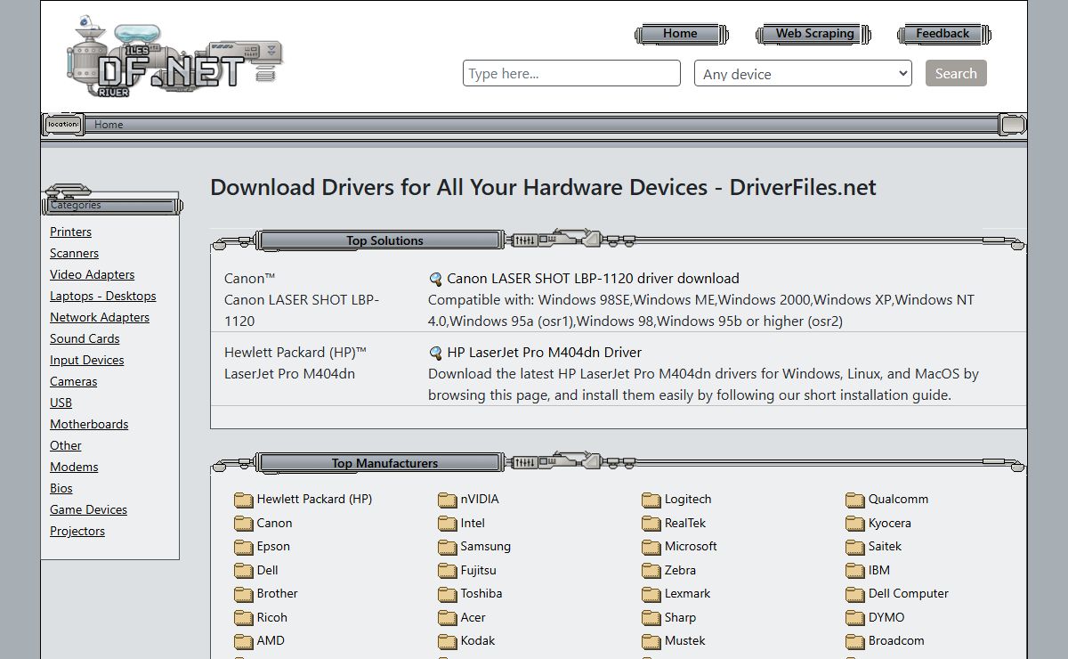1068x659 pixels.
Task: Click the folder icon next to DYMO
Action: (x=855, y=618)
